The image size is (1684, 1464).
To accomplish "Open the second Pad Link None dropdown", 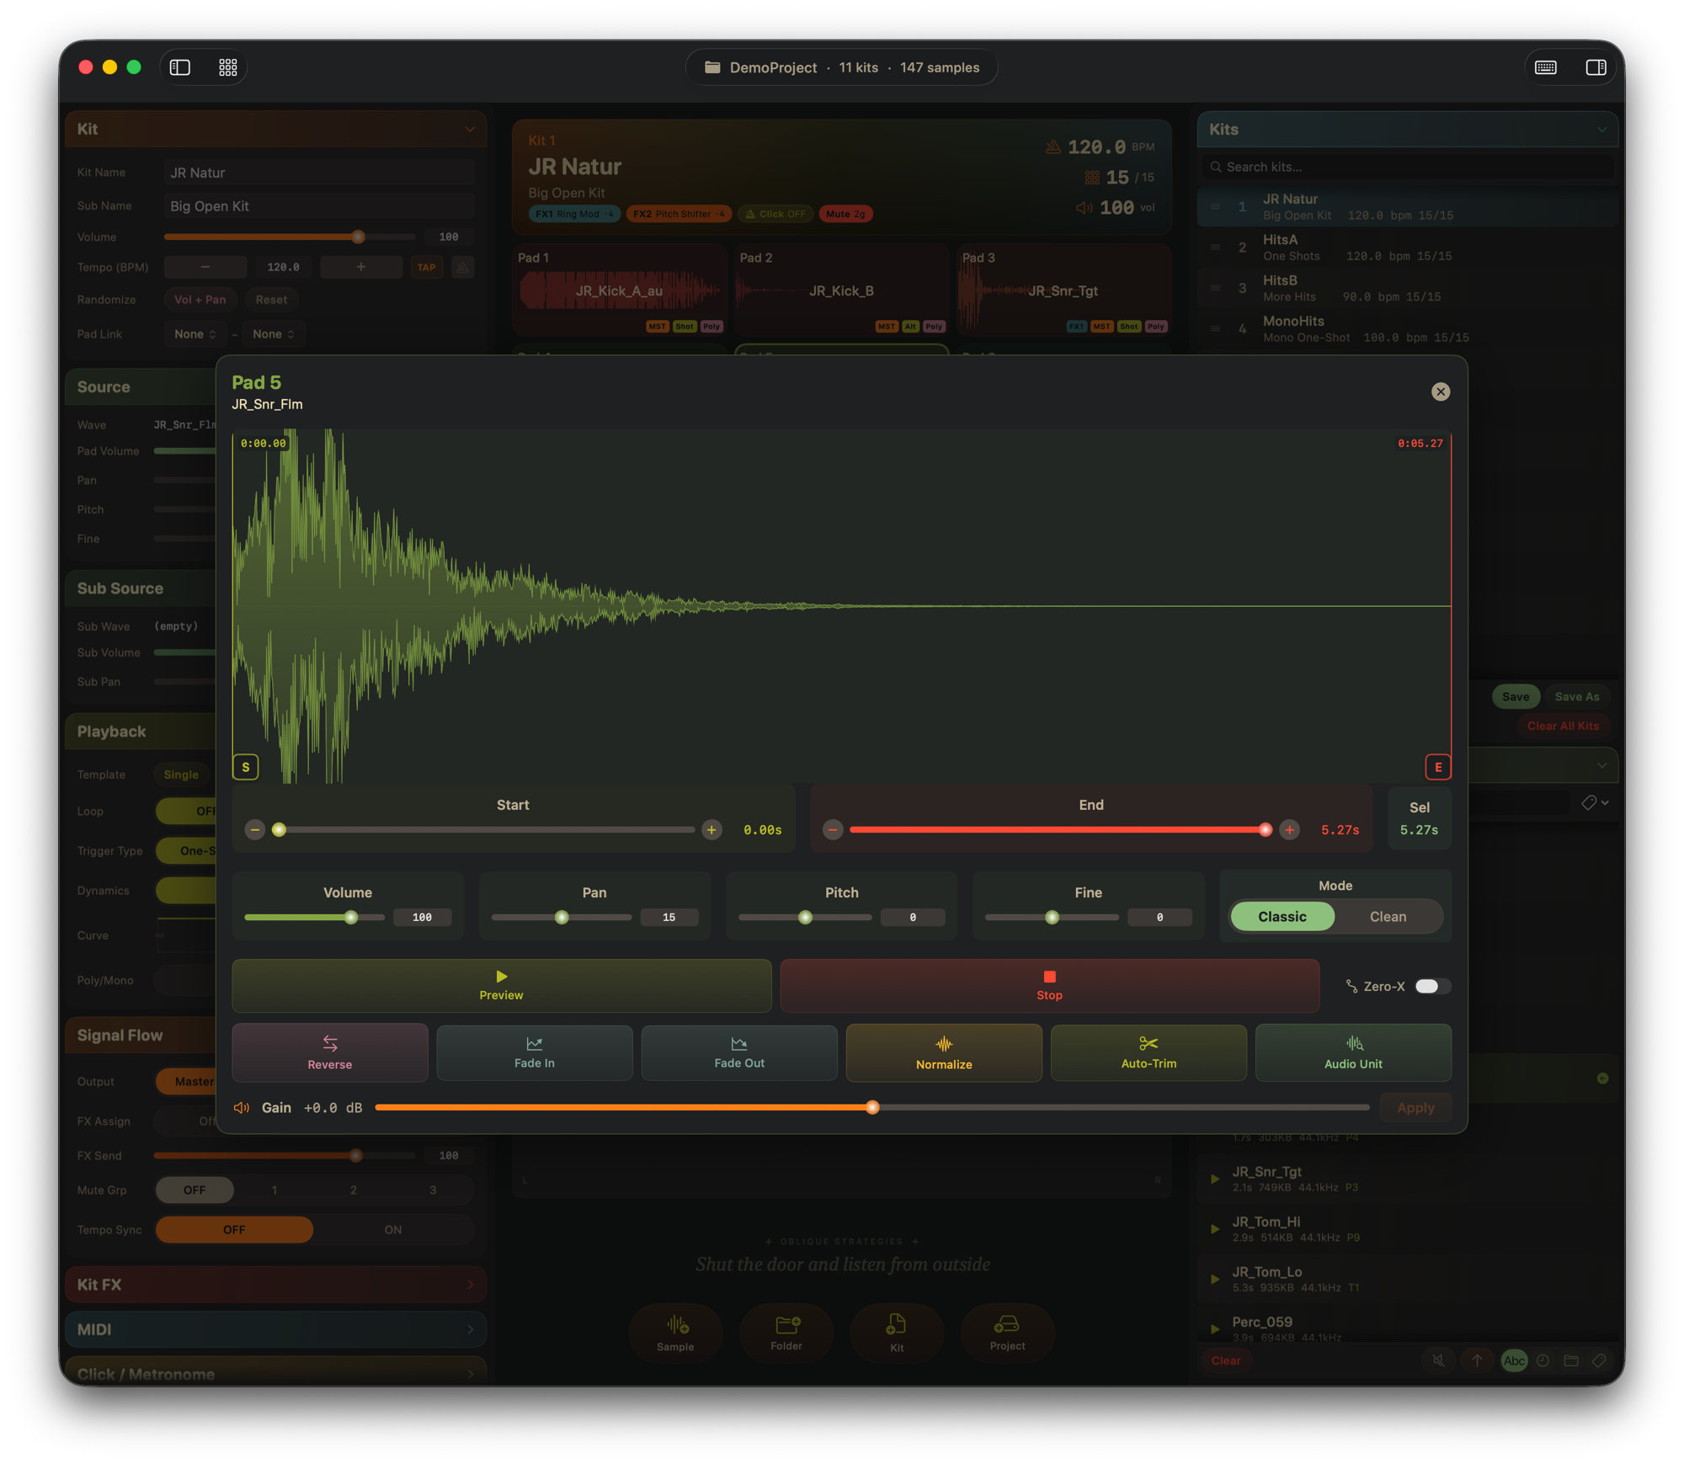I will pos(274,334).
